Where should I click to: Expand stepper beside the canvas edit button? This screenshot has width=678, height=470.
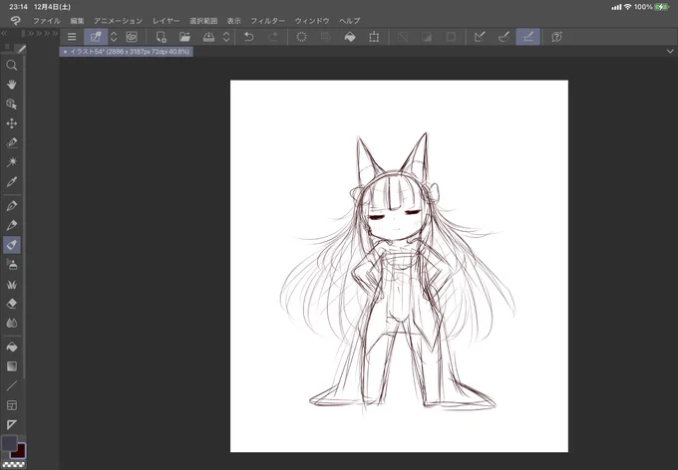[114, 37]
